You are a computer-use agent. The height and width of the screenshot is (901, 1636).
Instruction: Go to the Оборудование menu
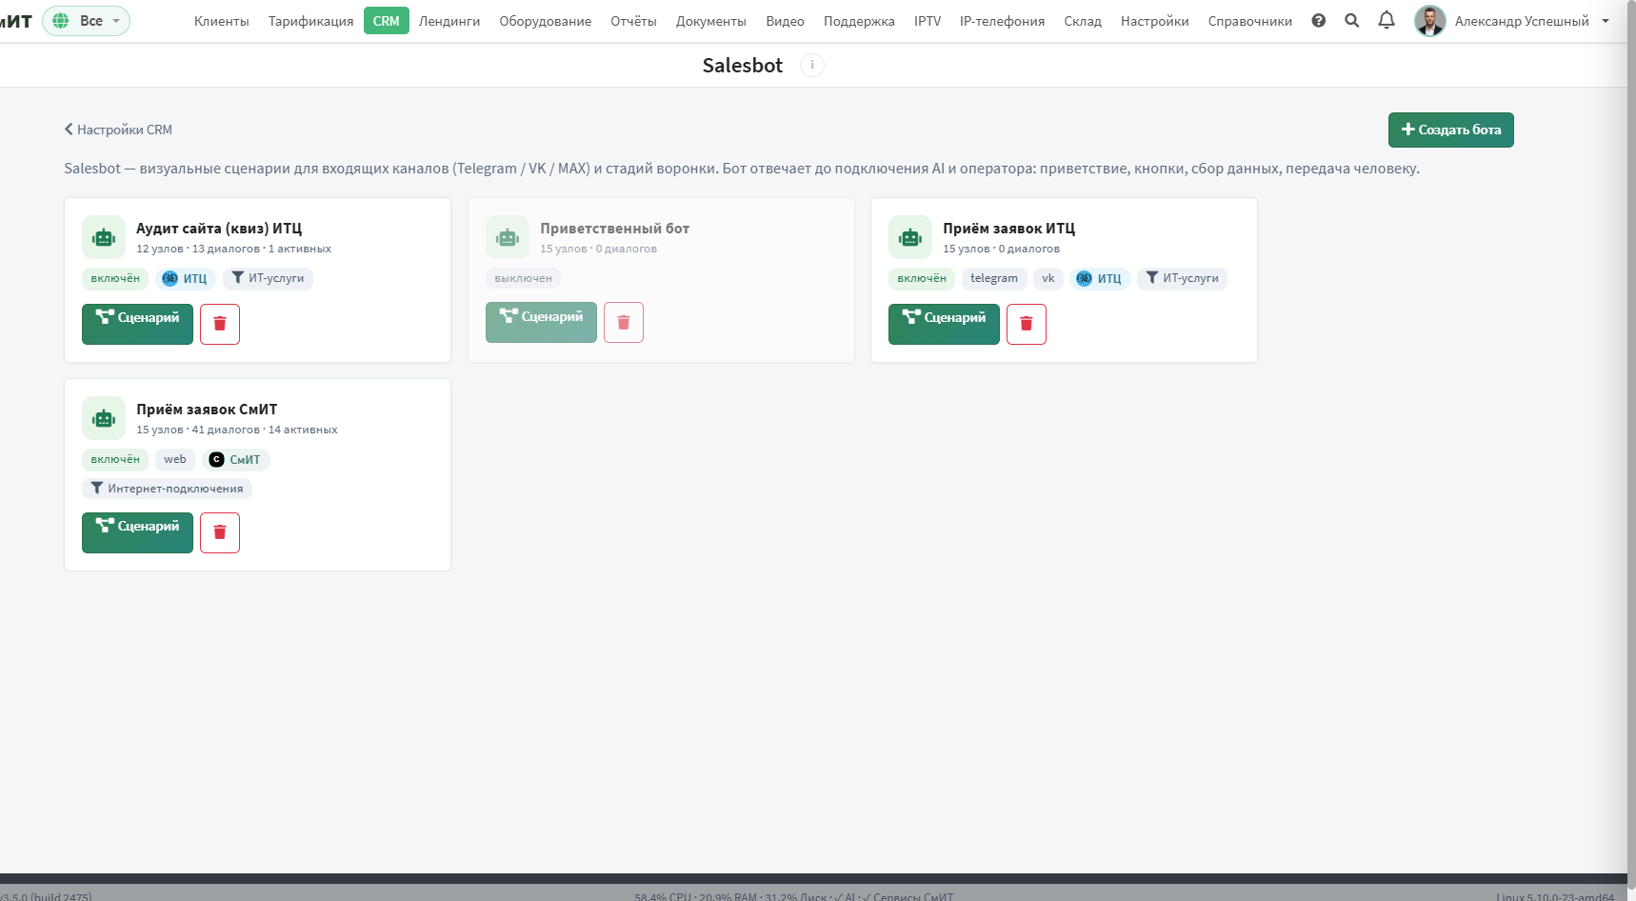[546, 21]
